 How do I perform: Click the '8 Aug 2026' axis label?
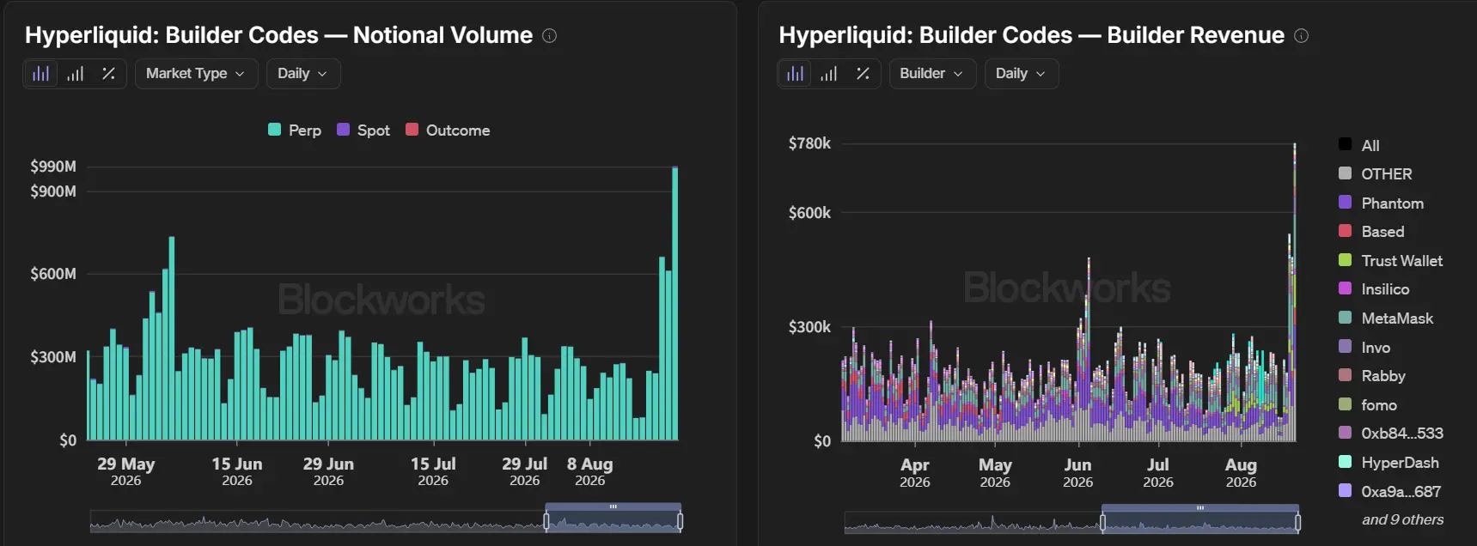click(x=590, y=471)
